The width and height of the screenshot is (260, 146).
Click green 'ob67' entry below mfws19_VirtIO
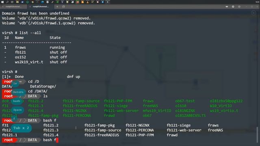click(x=147, y=116)
